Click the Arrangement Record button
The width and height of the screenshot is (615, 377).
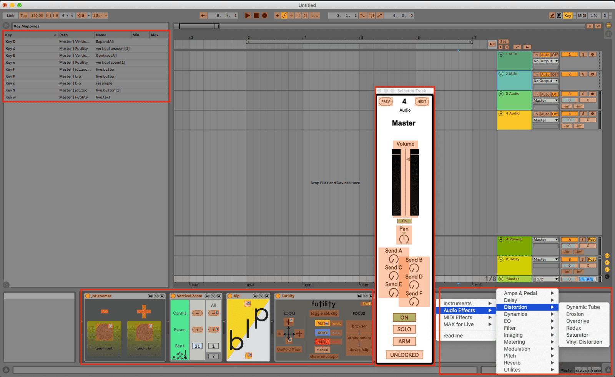(x=264, y=16)
